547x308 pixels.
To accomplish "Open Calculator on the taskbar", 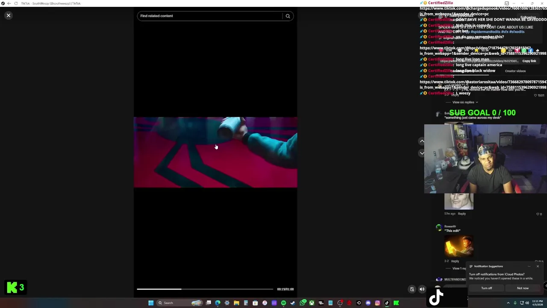I will [x=246, y=303].
